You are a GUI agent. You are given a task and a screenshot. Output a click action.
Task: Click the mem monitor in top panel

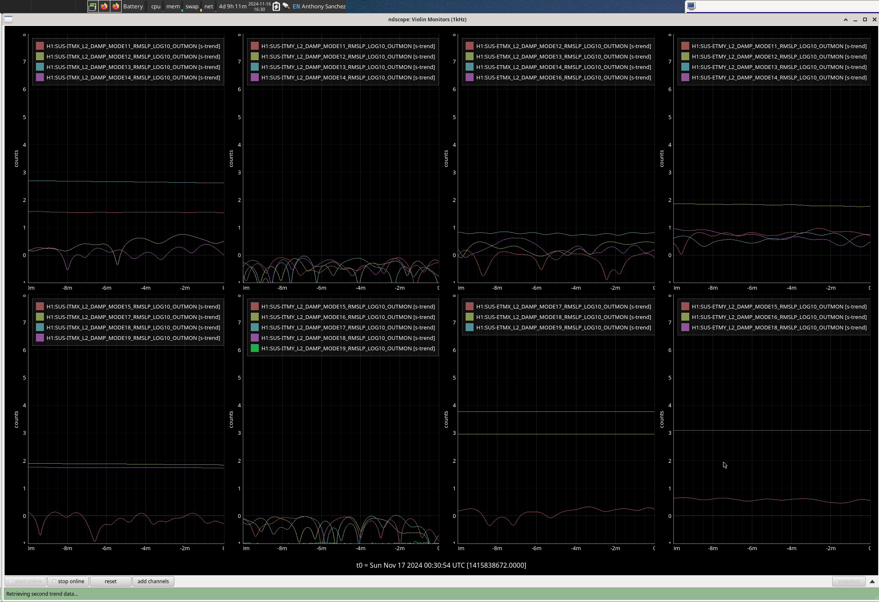tap(173, 6)
